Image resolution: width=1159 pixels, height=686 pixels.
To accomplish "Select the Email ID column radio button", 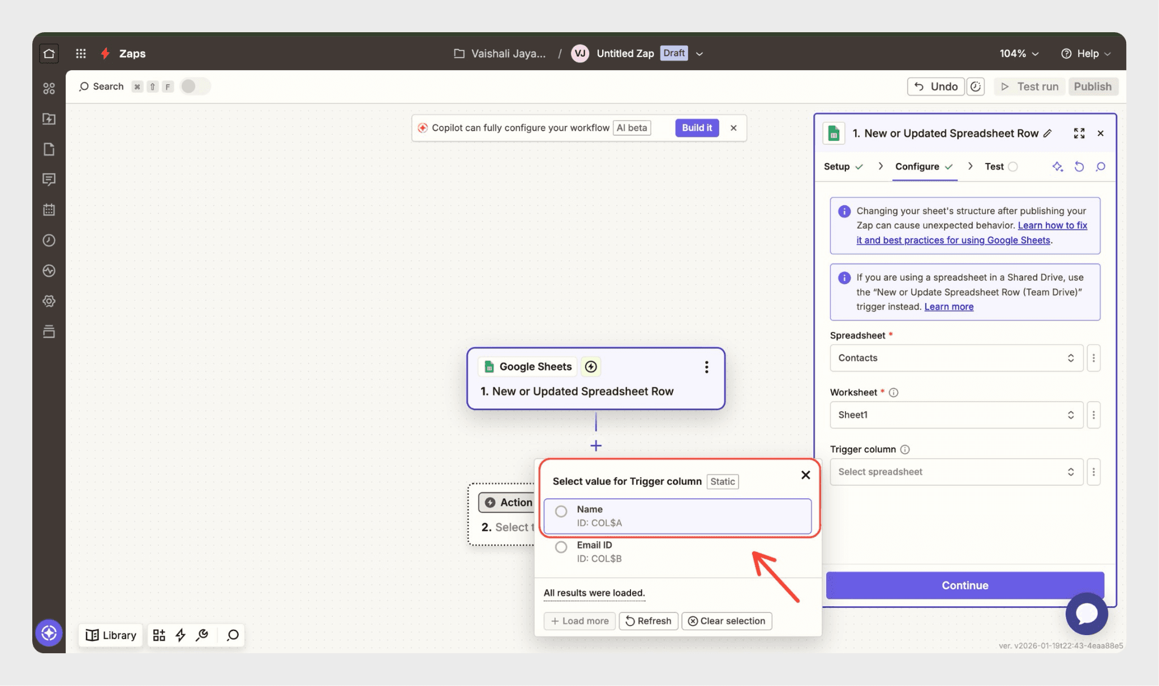I will pyautogui.click(x=561, y=547).
